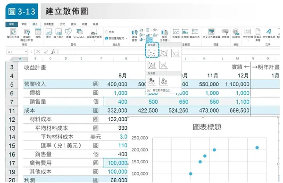Click Header & Footer (頁首及頁尾) icon
283x183 pixels.
[x=258, y=32]
